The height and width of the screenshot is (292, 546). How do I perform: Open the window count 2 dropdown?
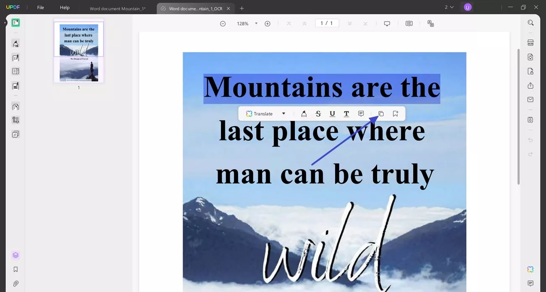click(x=449, y=7)
